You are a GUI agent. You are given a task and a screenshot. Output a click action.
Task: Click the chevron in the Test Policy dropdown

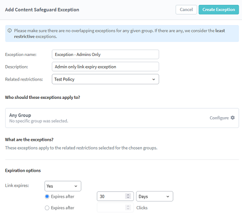point(153,80)
